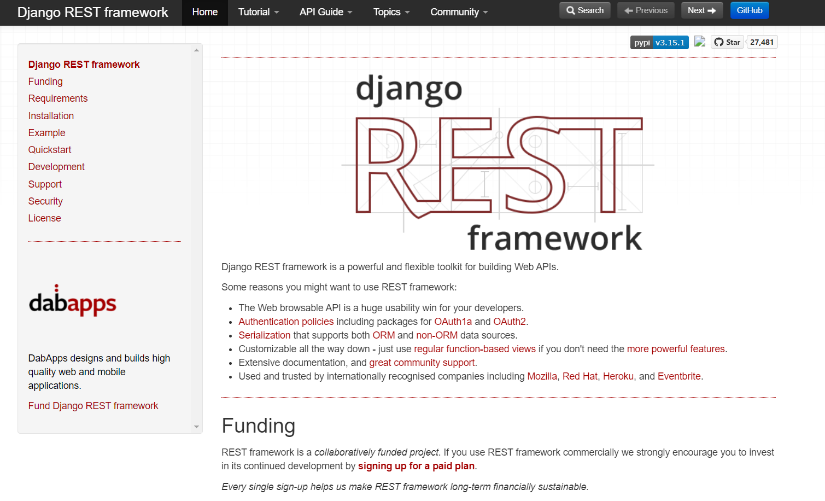The width and height of the screenshot is (825, 501).
Task: Open the OAuth1a link
Action: point(453,322)
